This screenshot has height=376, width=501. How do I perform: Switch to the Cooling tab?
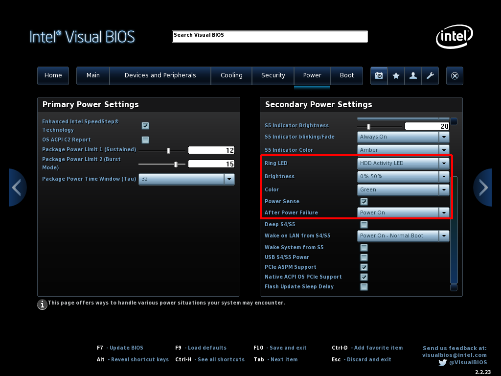231,75
